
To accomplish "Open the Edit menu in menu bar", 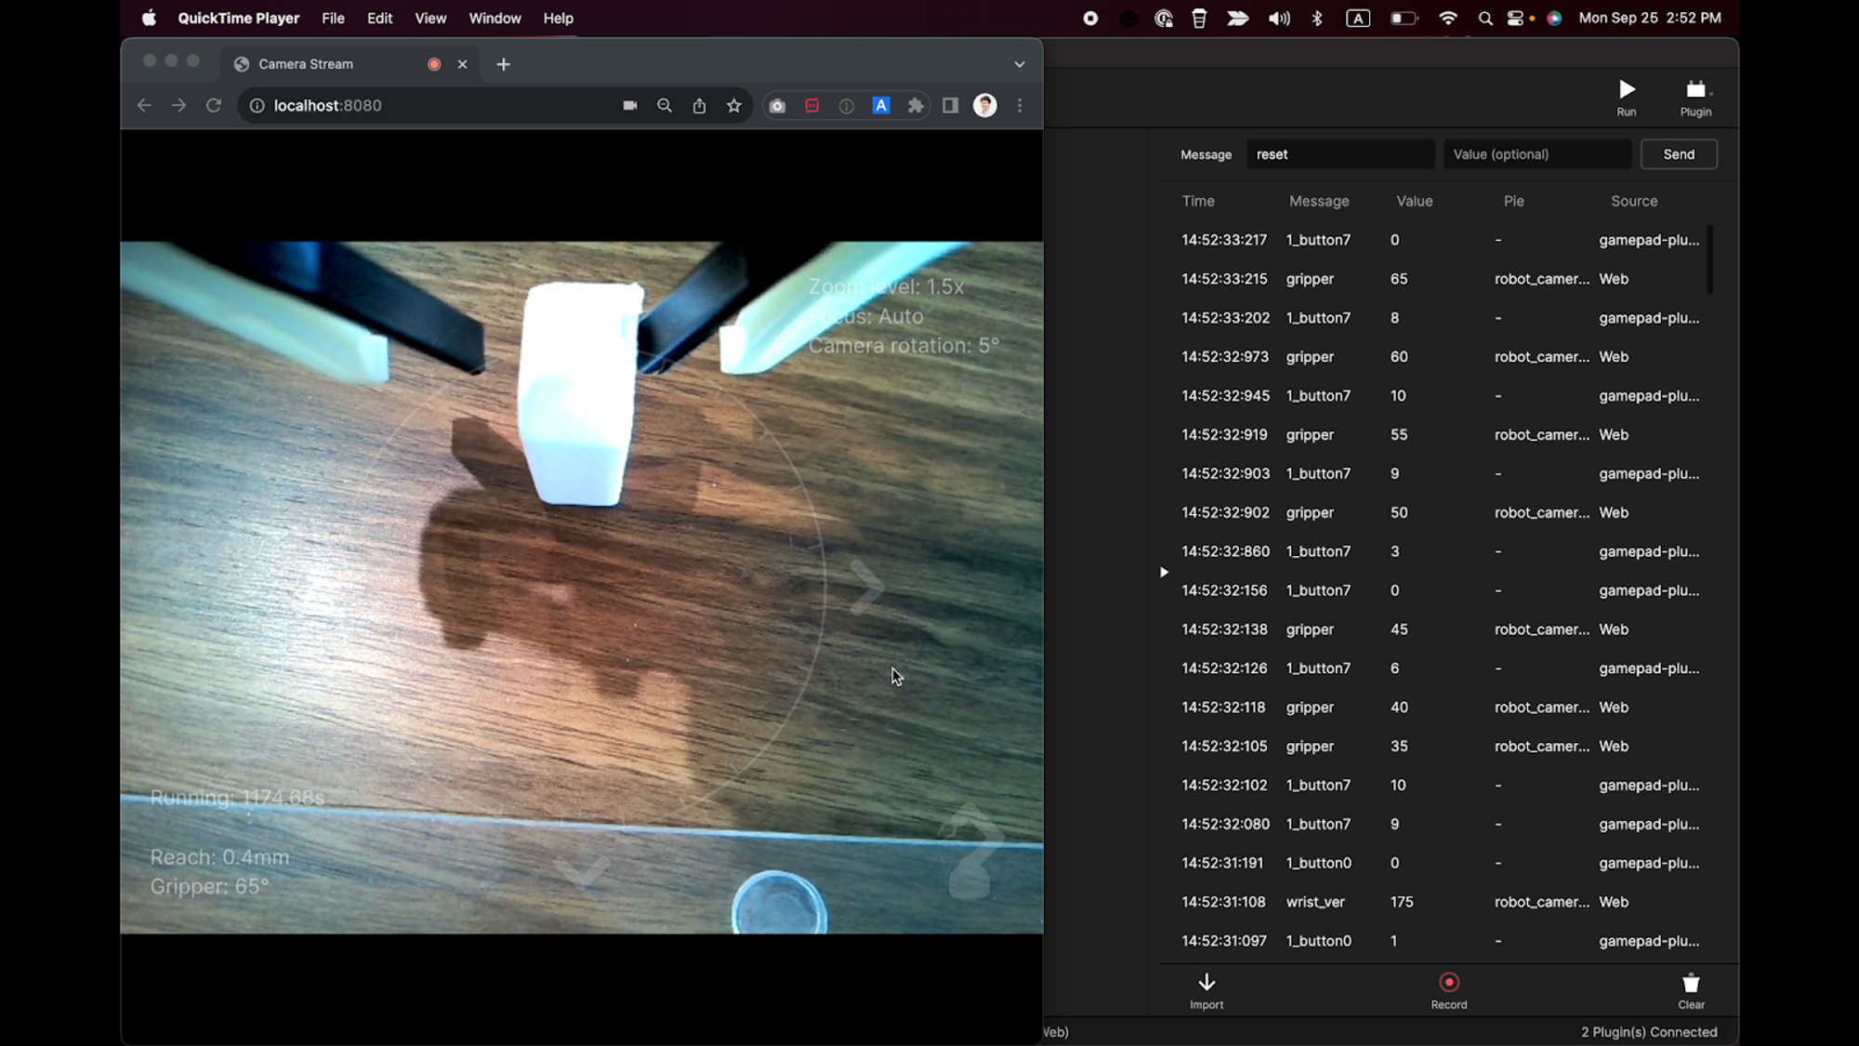I will tap(378, 18).
